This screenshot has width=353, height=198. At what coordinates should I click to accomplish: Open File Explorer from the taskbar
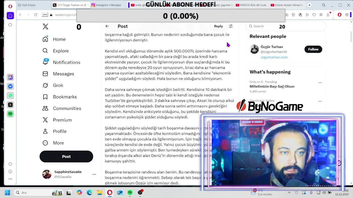pos(100,193)
